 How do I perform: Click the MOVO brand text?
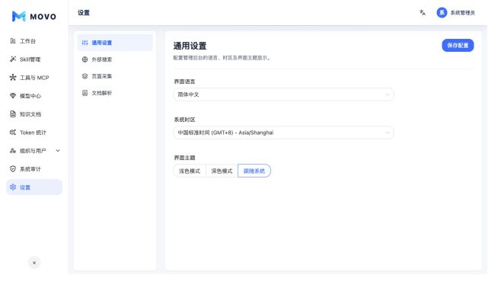pos(43,17)
